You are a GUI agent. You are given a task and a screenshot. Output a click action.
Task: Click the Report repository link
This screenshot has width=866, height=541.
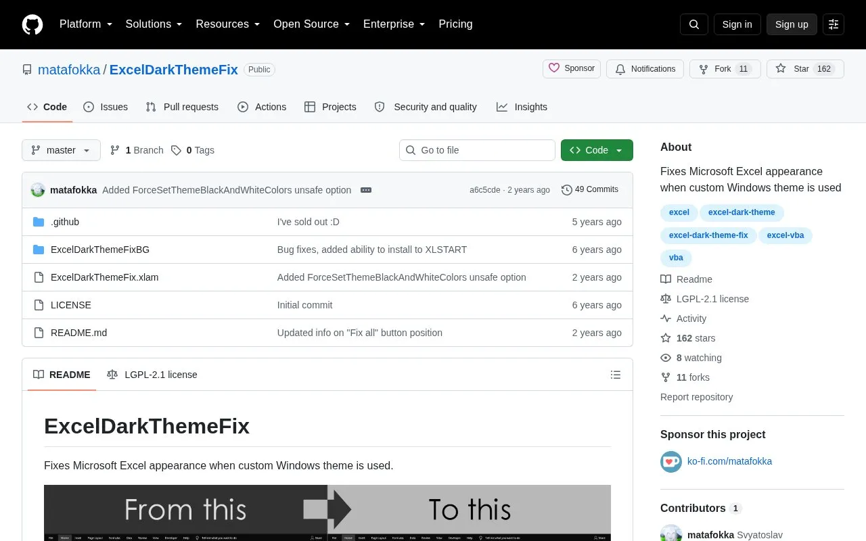coord(696,397)
